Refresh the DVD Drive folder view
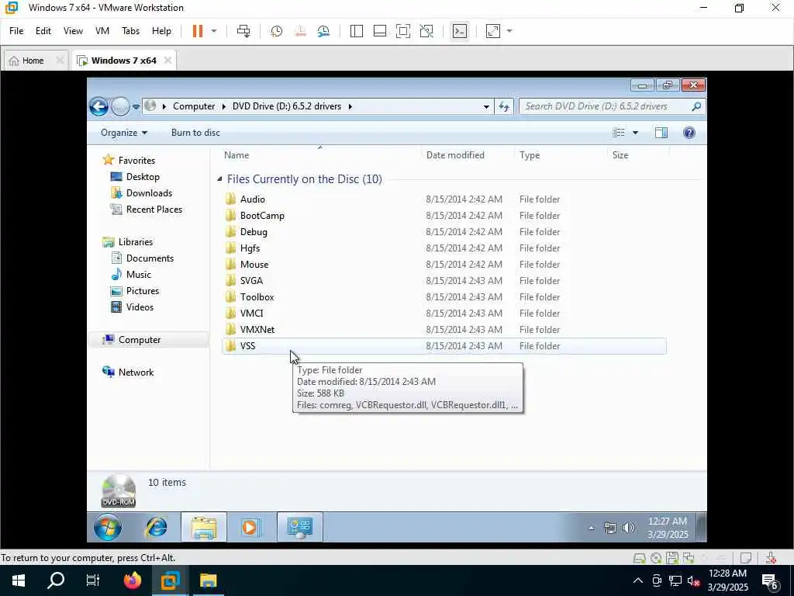794x596 pixels. [504, 106]
